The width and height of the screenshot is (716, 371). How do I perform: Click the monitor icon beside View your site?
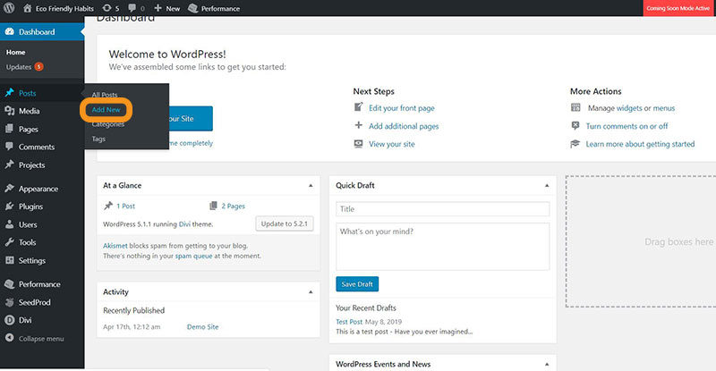[359, 144]
